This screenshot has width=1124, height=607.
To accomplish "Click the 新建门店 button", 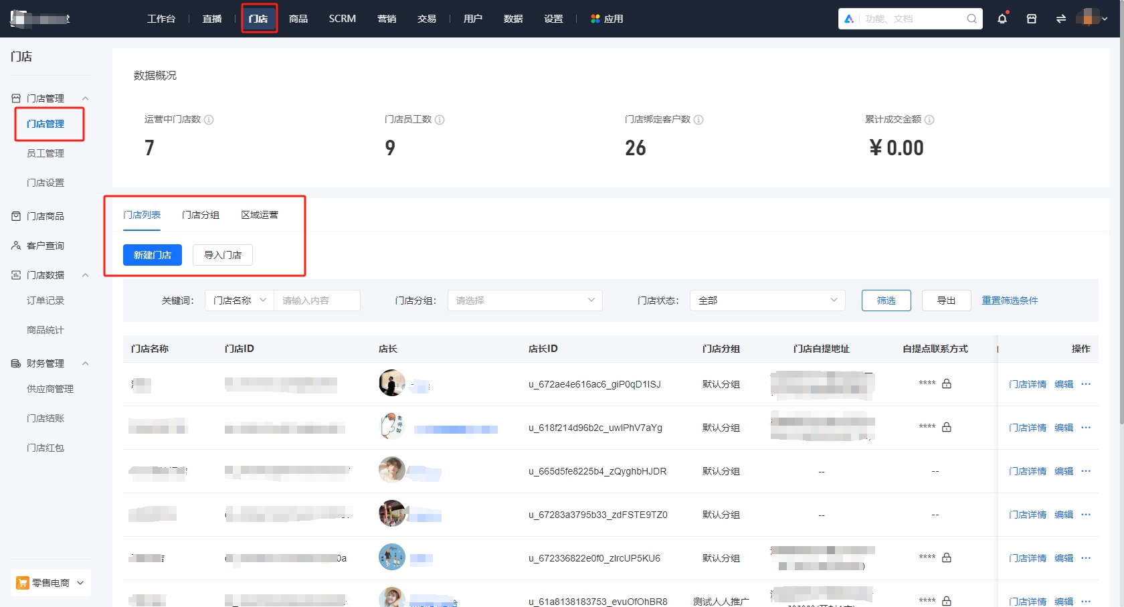I will pyautogui.click(x=152, y=255).
